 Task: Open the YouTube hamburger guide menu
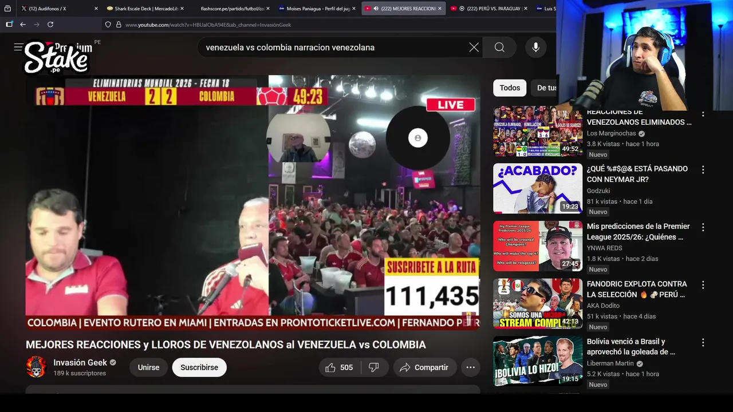(18, 47)
